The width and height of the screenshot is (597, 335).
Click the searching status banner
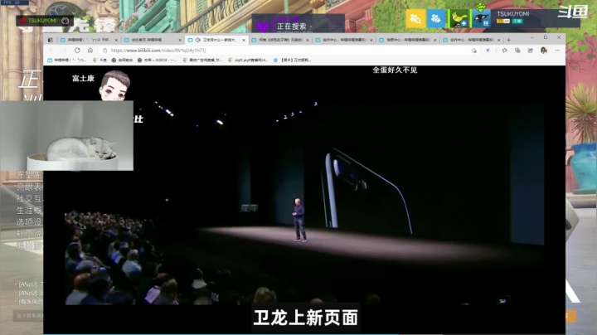pos(298,23)
